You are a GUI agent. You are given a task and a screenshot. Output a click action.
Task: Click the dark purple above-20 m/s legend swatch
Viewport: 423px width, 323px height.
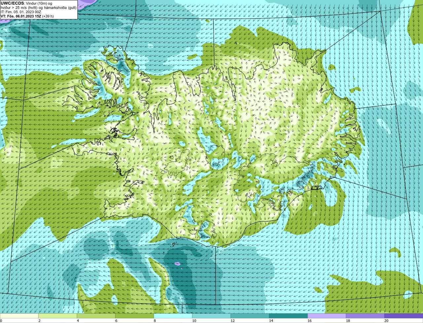404,316
